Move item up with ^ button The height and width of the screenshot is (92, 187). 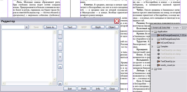click(x=60, y=46)
